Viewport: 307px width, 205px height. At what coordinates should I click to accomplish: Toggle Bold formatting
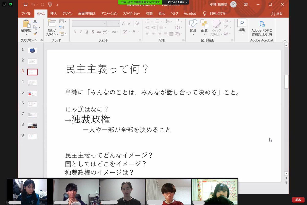point(74,32)
